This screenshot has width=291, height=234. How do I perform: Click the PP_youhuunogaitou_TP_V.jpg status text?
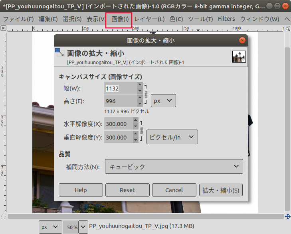142,226
